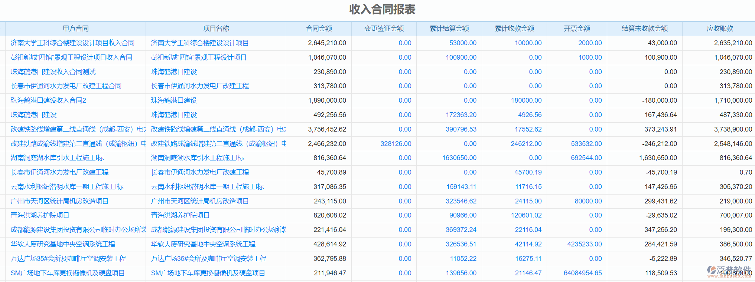The height and width of the screenshot is (282, 755).
Task: Click the 应收账款 column header
Action: point(719,29)
